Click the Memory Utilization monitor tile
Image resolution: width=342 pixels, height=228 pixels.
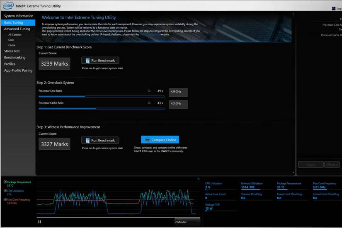pos(257,185)
